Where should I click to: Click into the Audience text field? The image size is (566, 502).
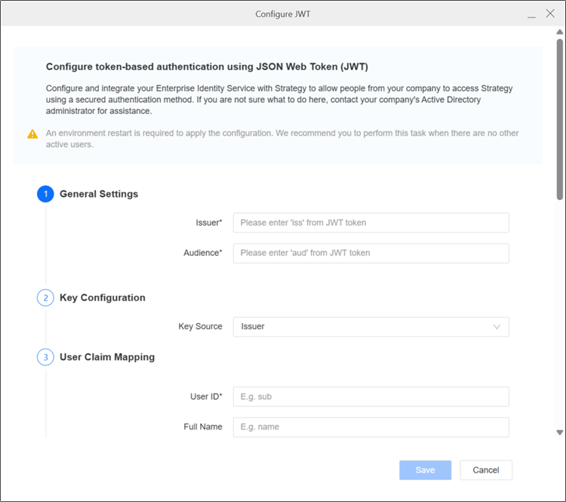pos(371,253)
